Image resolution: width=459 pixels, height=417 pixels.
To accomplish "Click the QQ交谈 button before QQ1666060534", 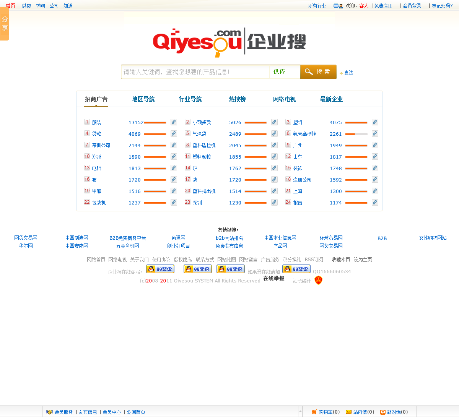I will click(x=296, y=269).
